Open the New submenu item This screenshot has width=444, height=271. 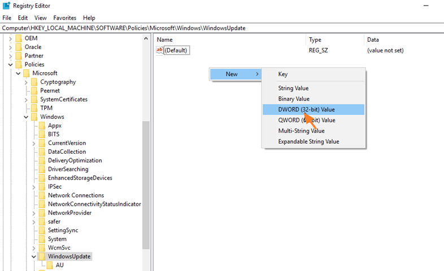pos(236,74)
